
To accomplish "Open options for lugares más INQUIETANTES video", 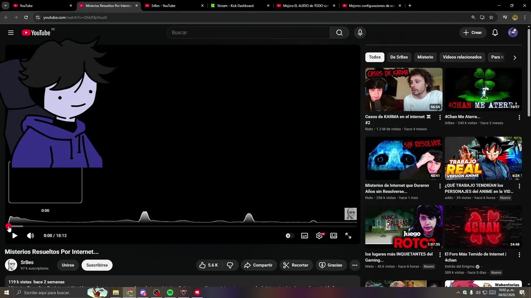I will point(440,255).
